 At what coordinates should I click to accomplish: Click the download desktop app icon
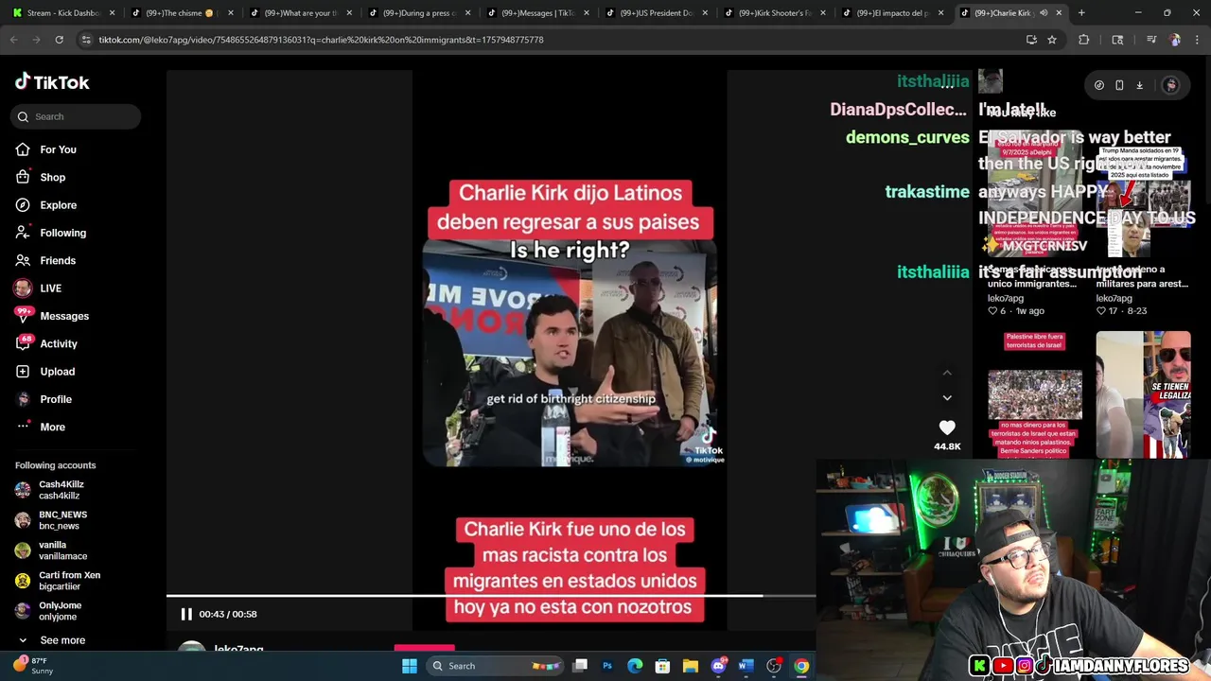[1139, 85]
